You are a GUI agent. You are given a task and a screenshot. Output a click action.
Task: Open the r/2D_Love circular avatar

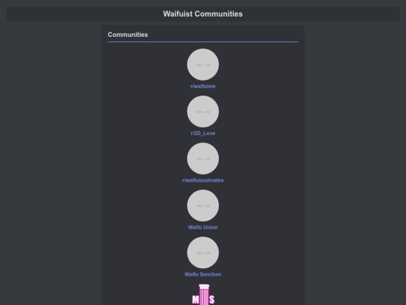[203, 111]
